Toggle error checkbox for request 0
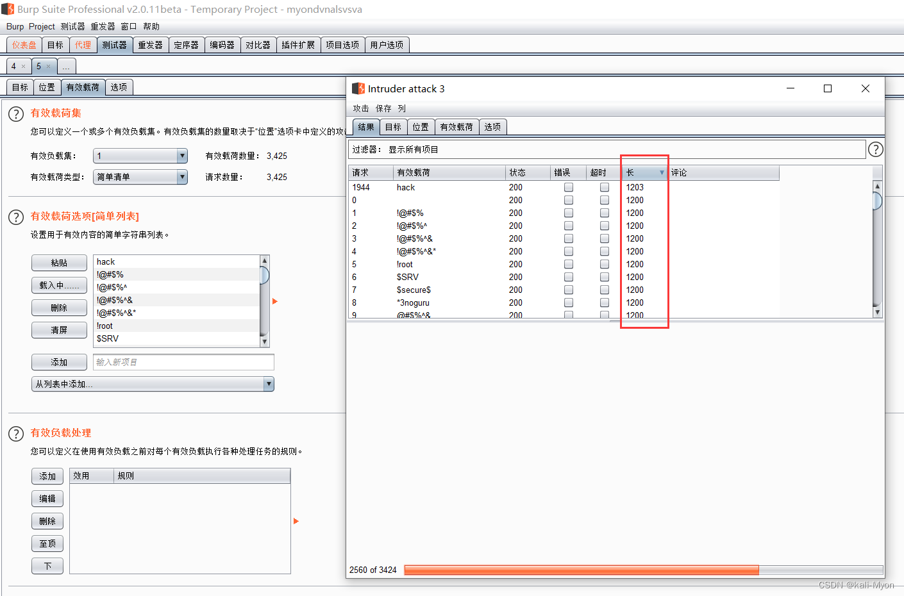 coord(569,200)
